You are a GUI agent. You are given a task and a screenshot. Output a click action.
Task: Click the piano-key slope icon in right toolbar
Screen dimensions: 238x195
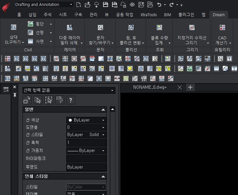[216, 69]
